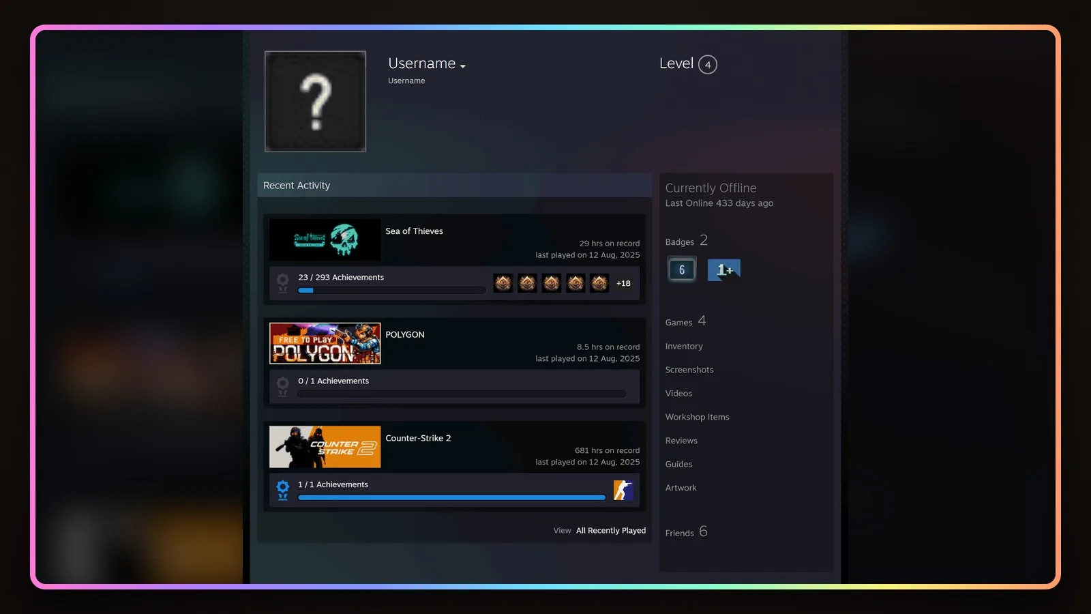Click the Counter-Strike 2 achievement ribbon icon
The height and width of the screenshot is (614, 1091).
coord(283,490)
